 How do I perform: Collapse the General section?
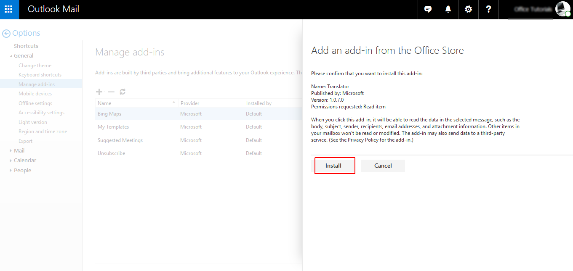pyautogui.click(x=11, y=56)
